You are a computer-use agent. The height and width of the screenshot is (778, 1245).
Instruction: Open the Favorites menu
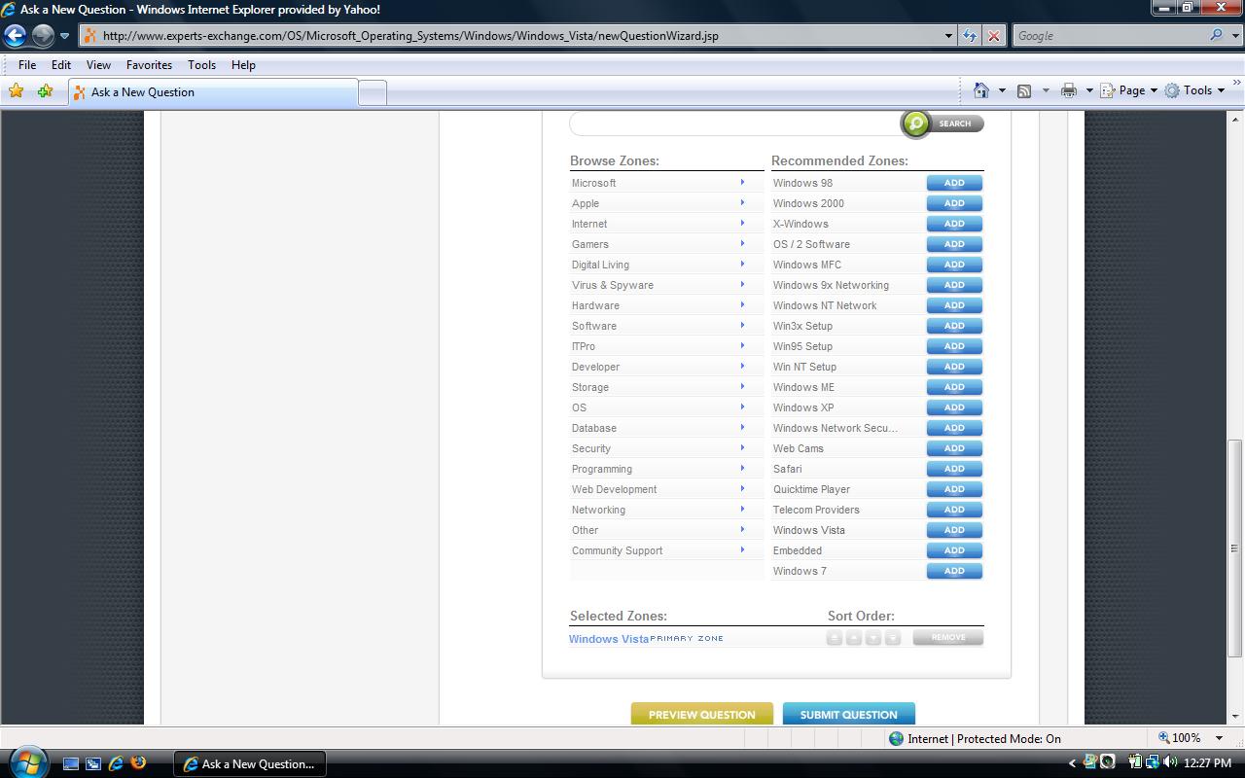149,65
